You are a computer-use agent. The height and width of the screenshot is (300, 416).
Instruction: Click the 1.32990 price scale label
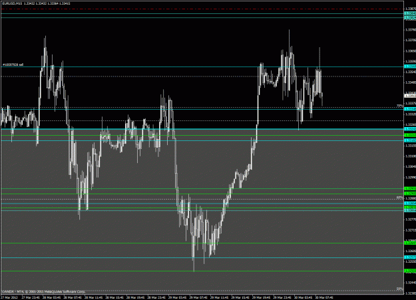tap(410, 177)
